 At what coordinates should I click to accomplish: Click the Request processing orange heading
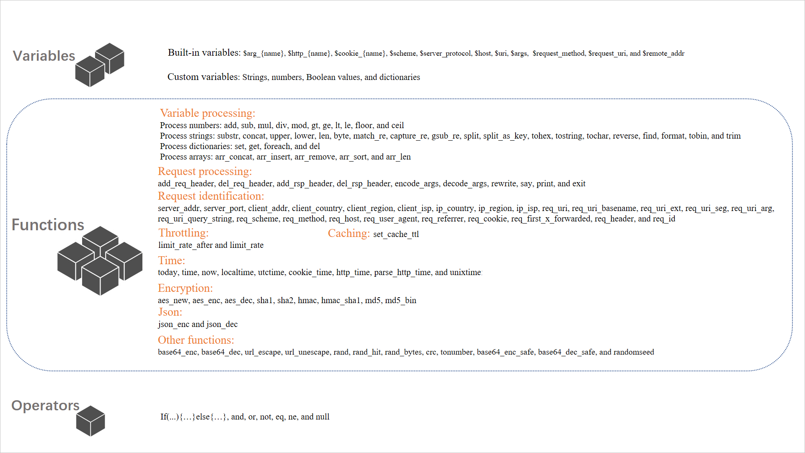tap(205, 171)
